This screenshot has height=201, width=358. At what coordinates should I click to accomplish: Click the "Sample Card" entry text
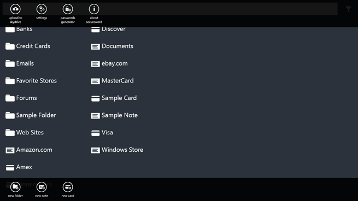(x=119, y=98)
